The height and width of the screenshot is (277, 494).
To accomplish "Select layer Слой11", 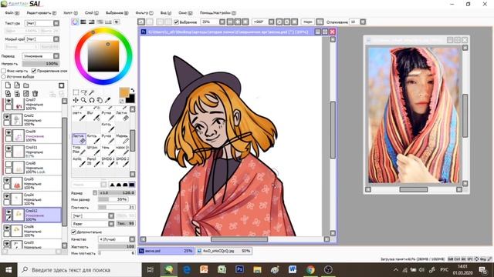I will click(32, 152).
